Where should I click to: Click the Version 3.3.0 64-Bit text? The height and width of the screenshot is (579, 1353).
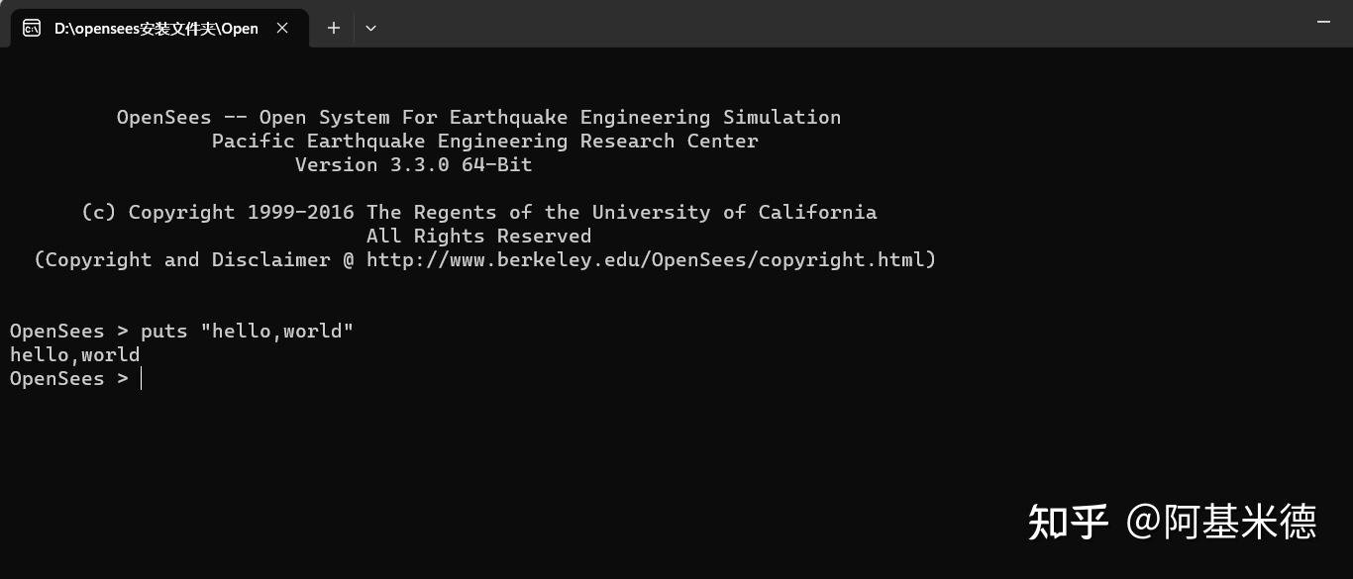tap(413, 165)
